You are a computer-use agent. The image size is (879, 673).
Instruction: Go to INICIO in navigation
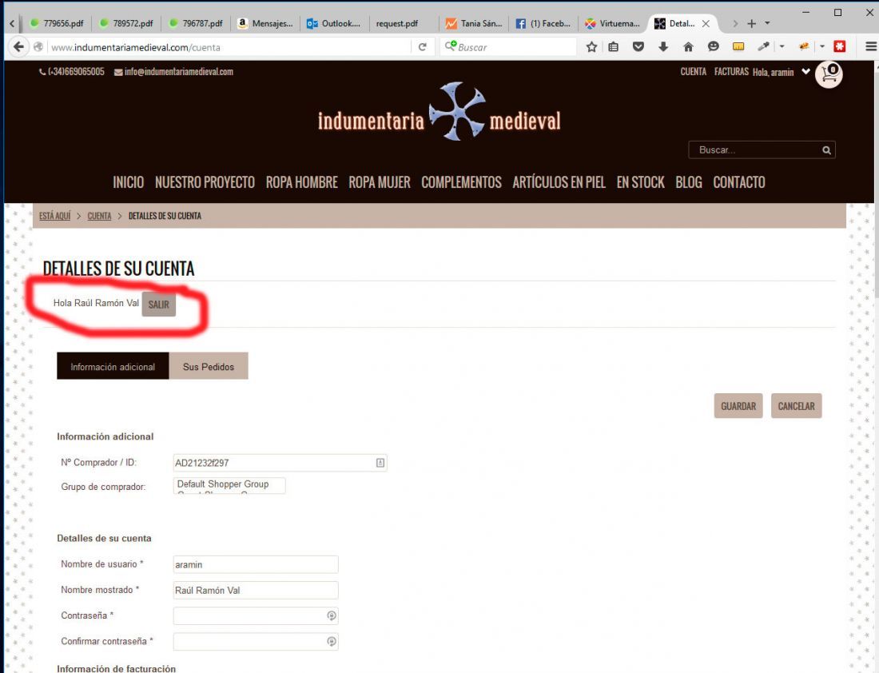click(129, 182)
